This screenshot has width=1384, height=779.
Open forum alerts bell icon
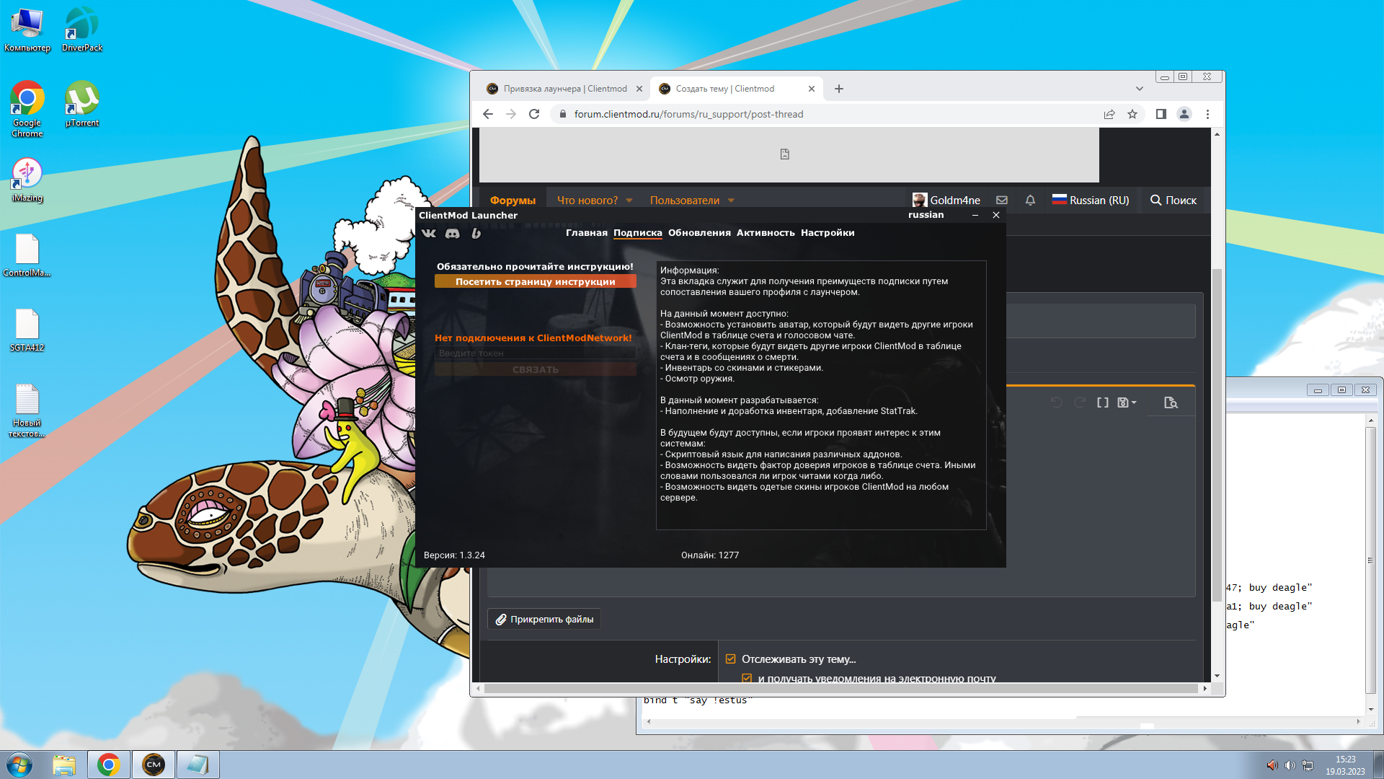click(1030, 201)
